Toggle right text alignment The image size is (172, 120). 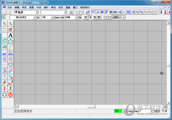[95, 17]
